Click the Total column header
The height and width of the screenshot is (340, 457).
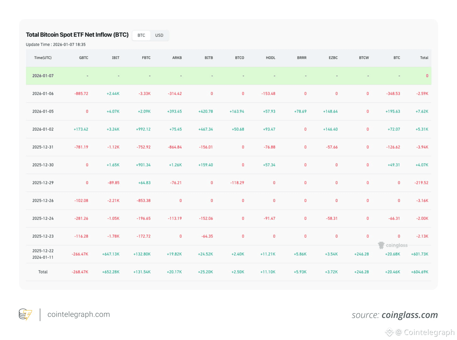pyautogui.click(x=424, y=58)
